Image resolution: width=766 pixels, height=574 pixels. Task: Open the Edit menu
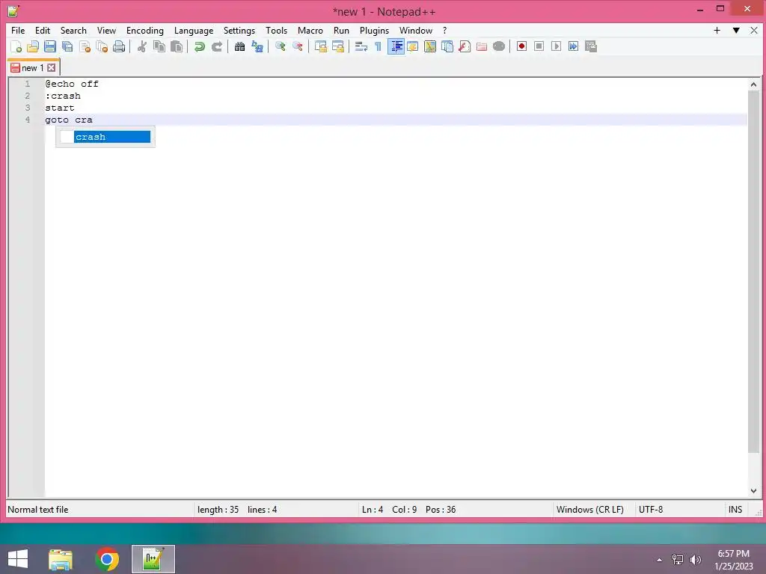[43, 30]
